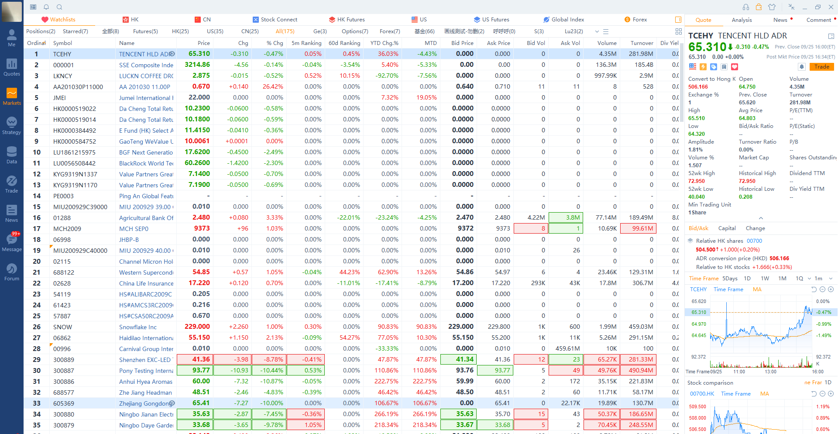Open the Data section in sidebar
Image resolution: width=838 pixels, height=434 pixels.
tap(12, 155)
